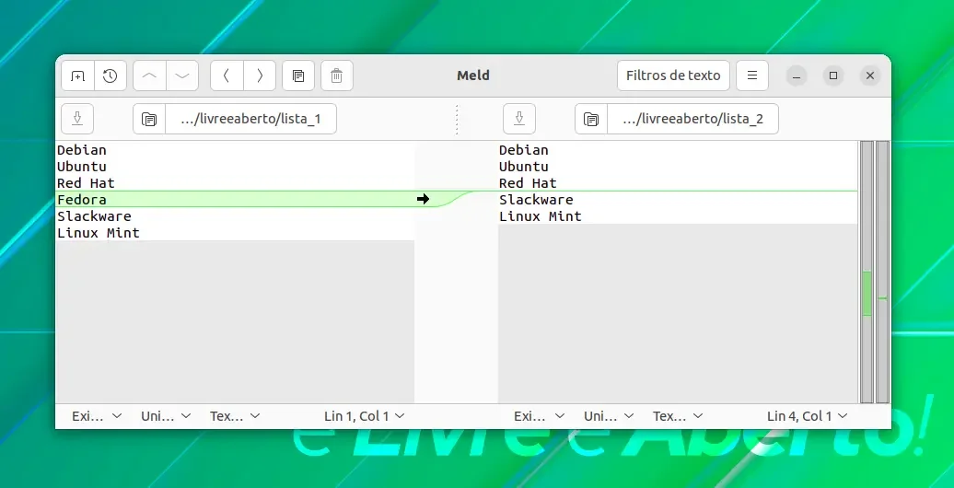Go to previous change with up arrow
The height and width of the screenshot is (488, 954).
pos(149,76)
